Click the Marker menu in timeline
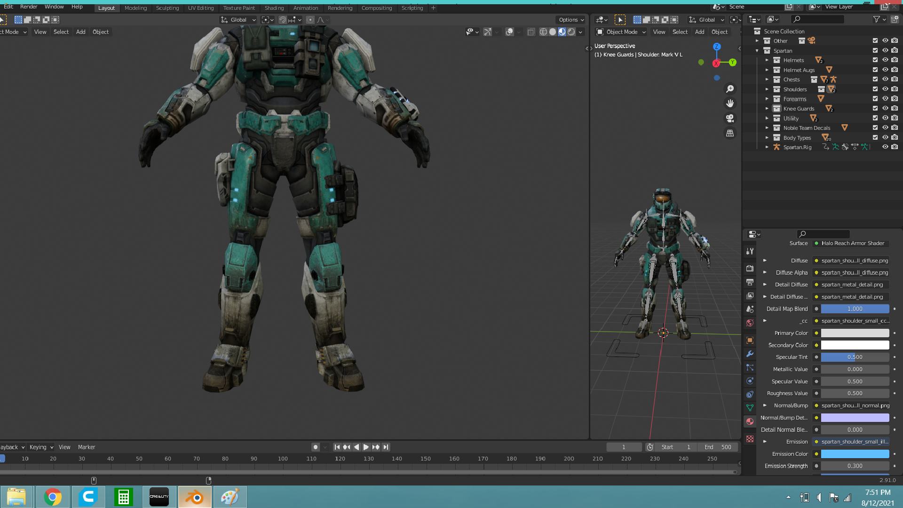Screen dimensions: 903x508 [87, 447]
